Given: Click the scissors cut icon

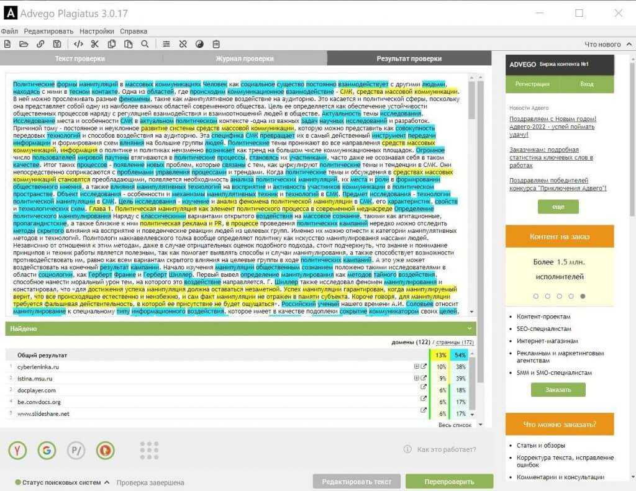Looking at the screenshot, I should pyautogui.click(x=95, y=44).
